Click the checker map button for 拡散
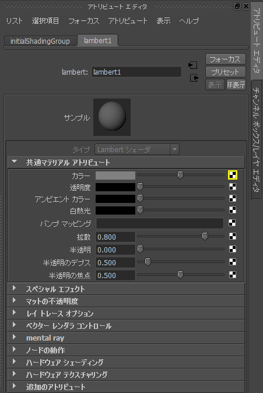263x393 pixels. [x=233, y=236]
